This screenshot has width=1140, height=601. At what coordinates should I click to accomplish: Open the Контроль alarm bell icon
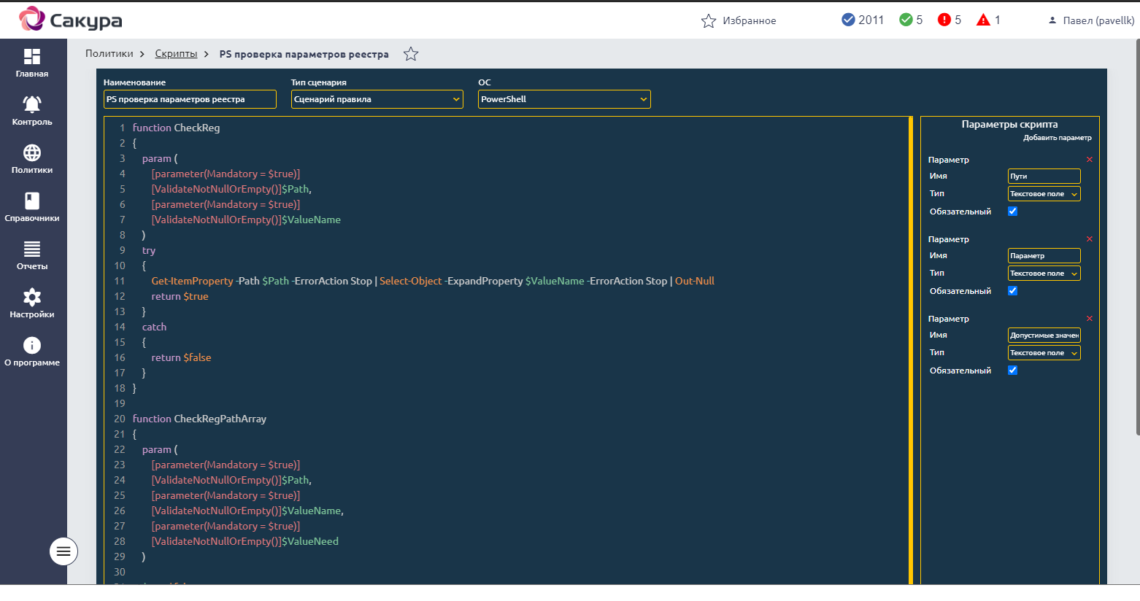click(x=32, y=105)
